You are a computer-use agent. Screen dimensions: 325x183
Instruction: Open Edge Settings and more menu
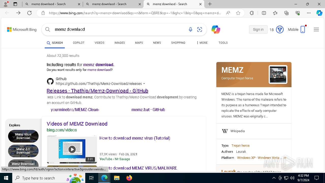pyautogui.click(x=309, y=13)
